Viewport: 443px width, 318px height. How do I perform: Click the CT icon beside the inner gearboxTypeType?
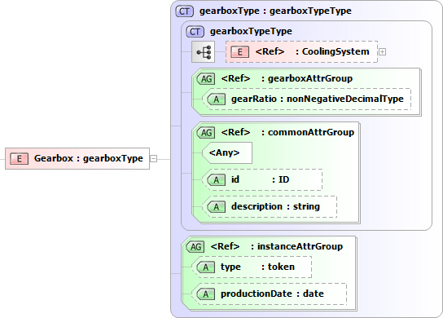point(195,32)
